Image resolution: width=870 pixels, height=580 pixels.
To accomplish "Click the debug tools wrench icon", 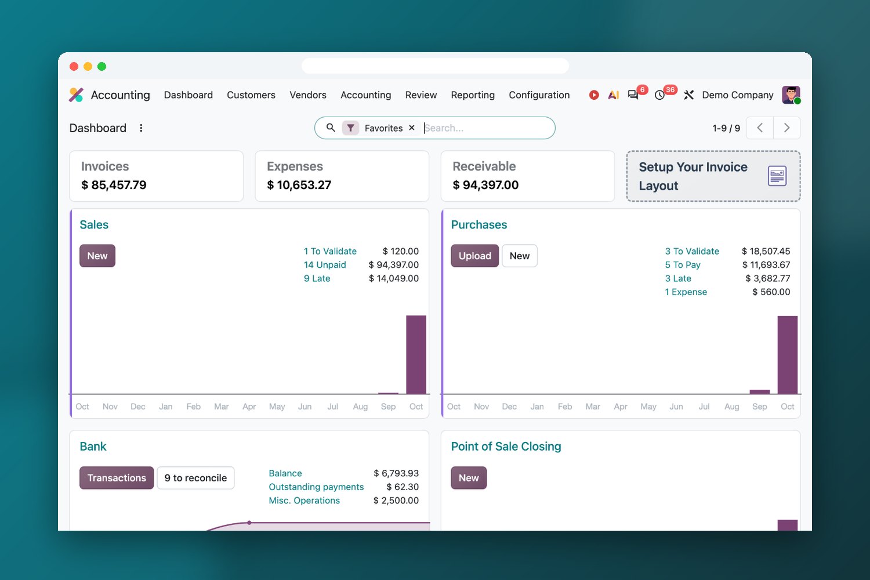I will 689,95.
